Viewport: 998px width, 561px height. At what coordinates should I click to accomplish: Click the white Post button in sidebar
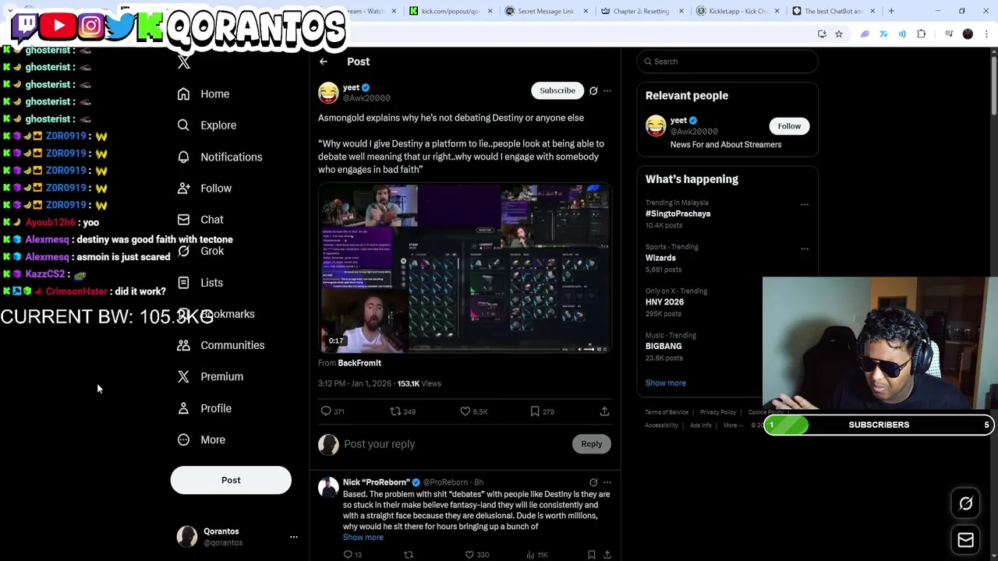point(231,480)
